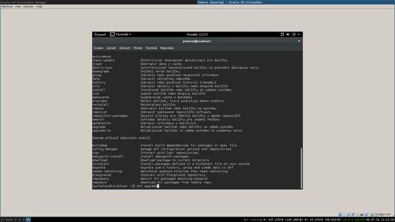Open the terminal Hledat menu
This screenshot has height=222, width=395.
138,48
